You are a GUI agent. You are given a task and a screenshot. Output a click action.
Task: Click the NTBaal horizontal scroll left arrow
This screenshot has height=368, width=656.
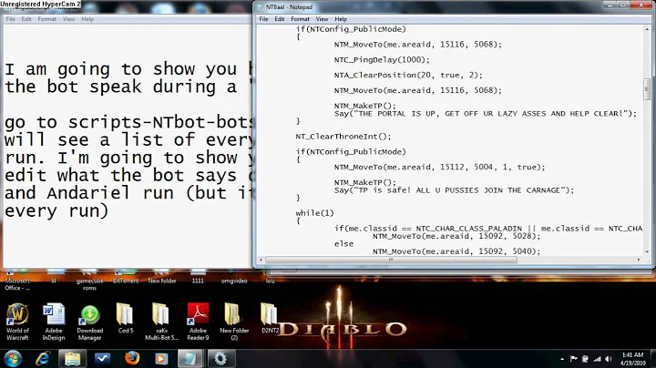coord(261,260)
